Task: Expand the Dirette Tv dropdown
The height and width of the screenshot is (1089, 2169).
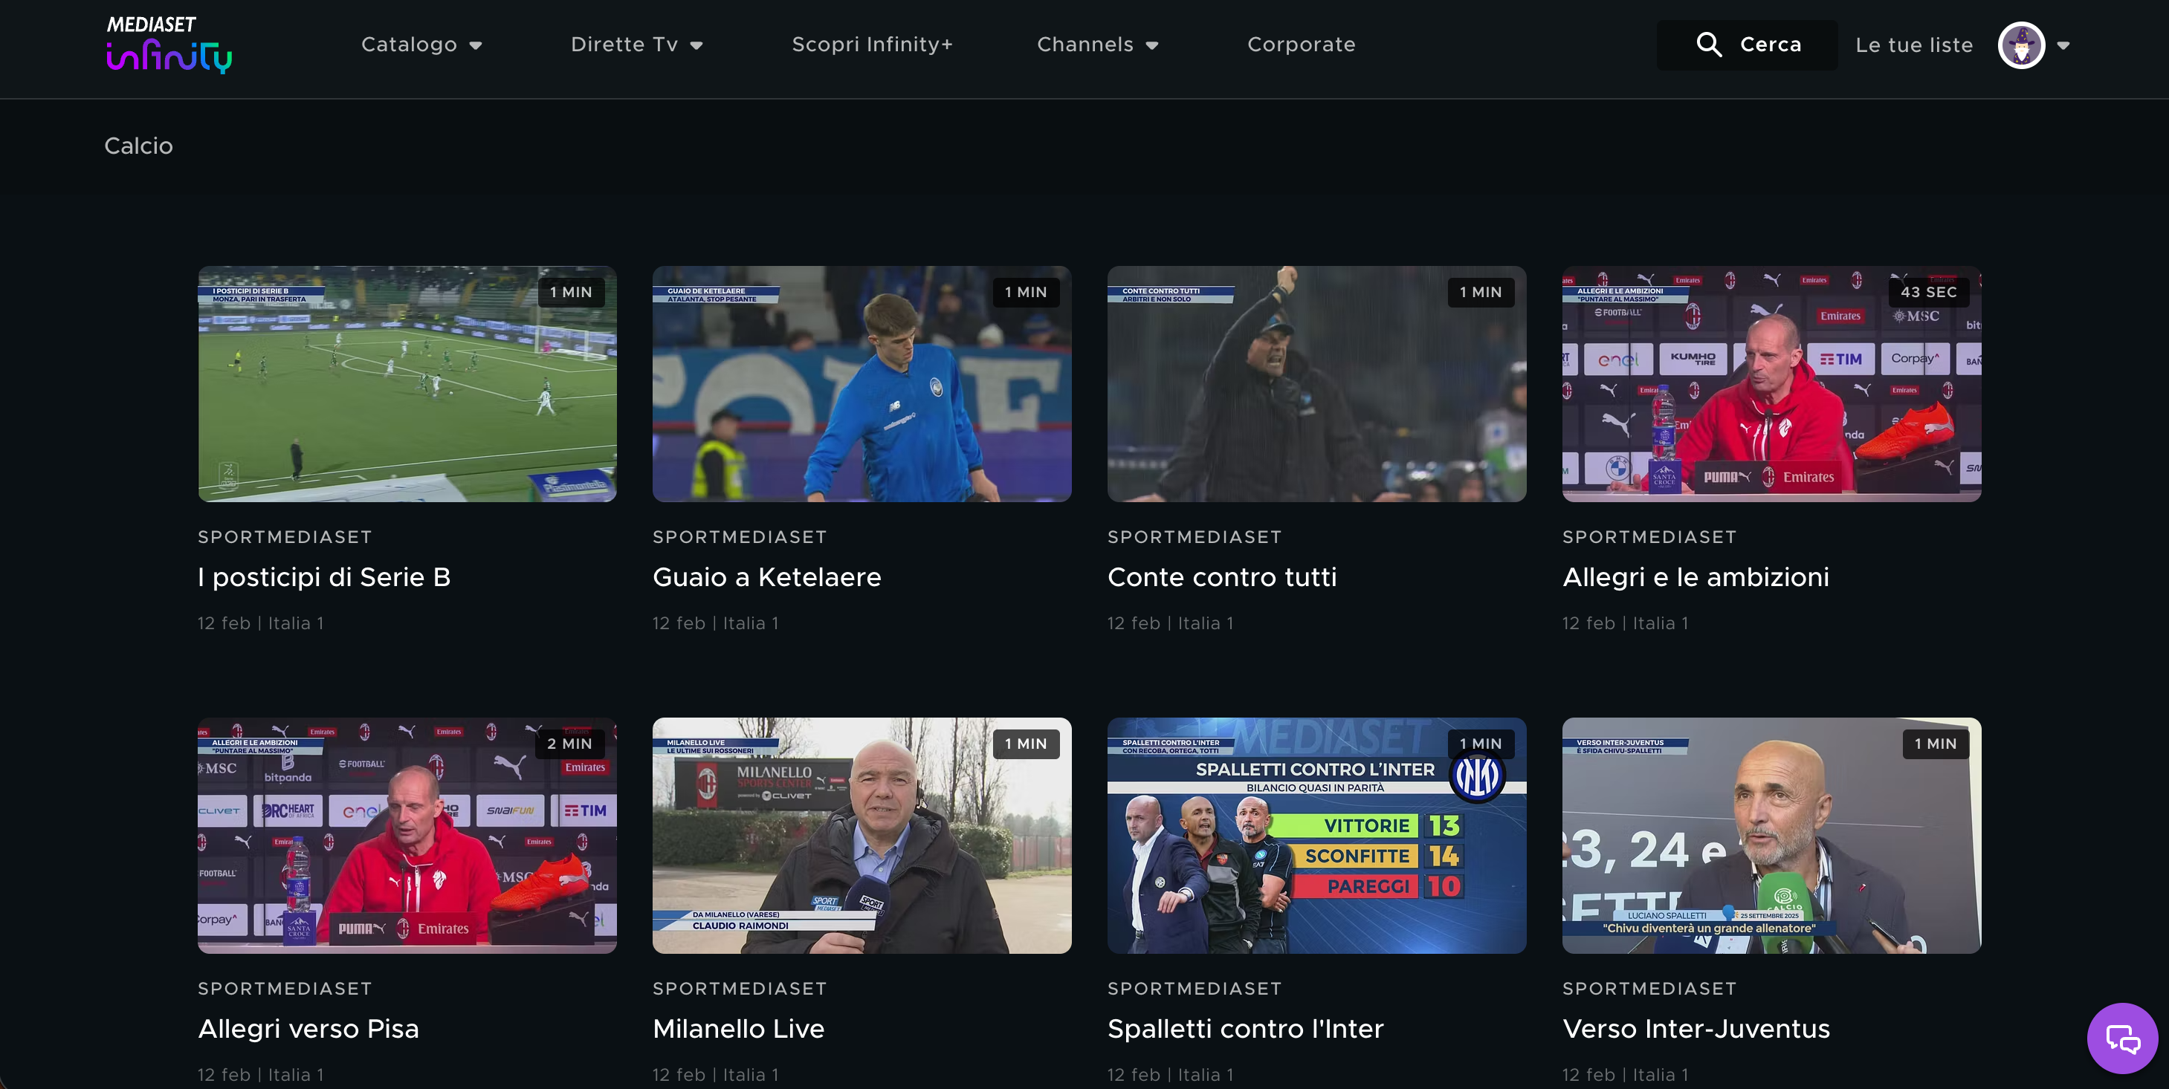Action: tap(636, 44)
